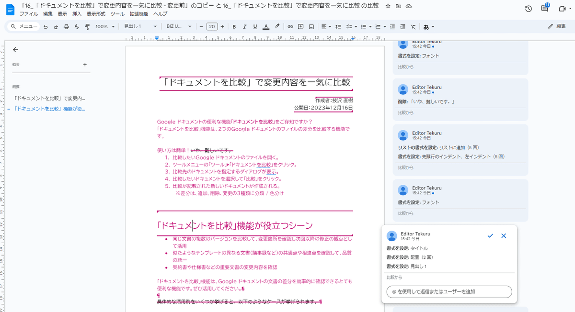Screen dimensions: 575x312
Task: Apply numbered list icon
Action: click(x=378, y=27)
